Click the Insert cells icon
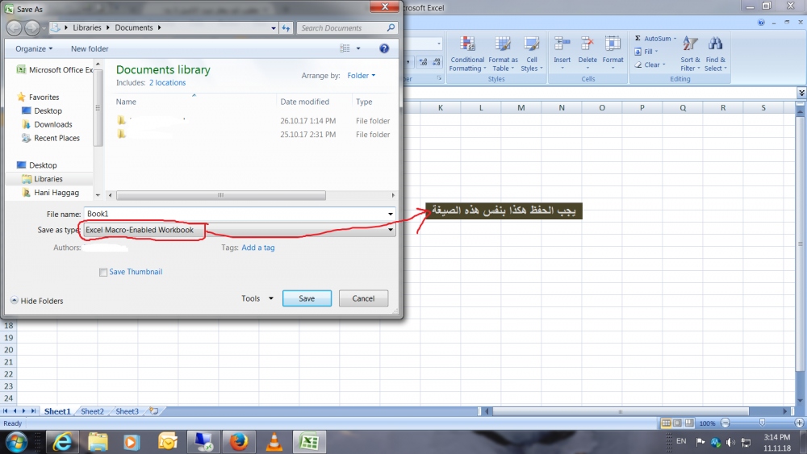 (562, 44)
